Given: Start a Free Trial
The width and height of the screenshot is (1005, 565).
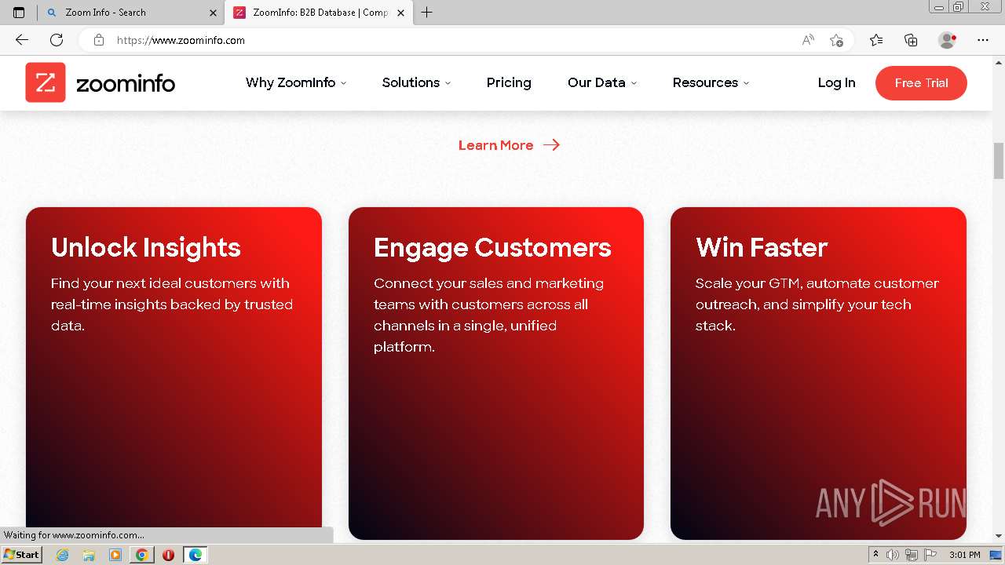Looking at the screenshot, I should [x=921, y=83].
